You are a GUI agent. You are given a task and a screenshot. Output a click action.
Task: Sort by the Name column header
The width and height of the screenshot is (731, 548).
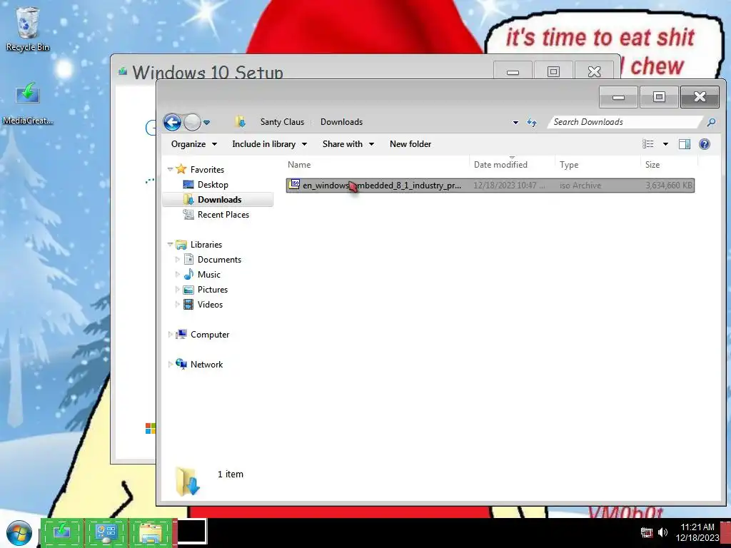click(377, 165)
